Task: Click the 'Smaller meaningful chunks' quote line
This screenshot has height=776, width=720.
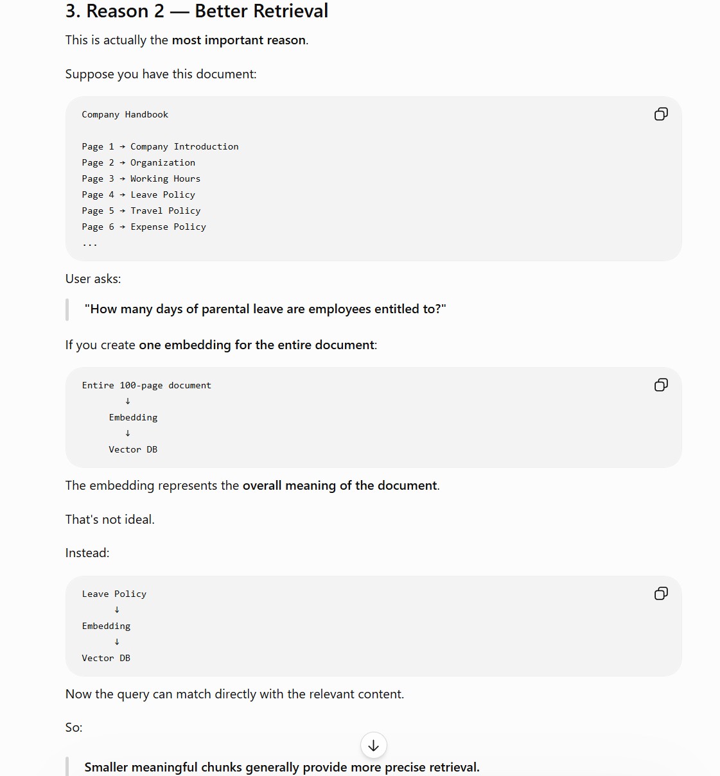Action: pyautogui.click(x=282, y=767)
